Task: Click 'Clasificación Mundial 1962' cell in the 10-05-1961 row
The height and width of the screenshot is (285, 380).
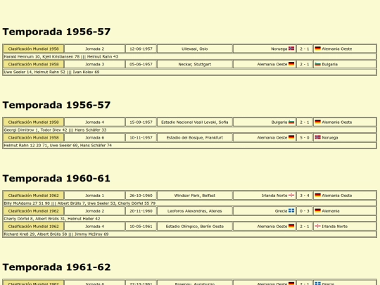Action: point(34,227)
